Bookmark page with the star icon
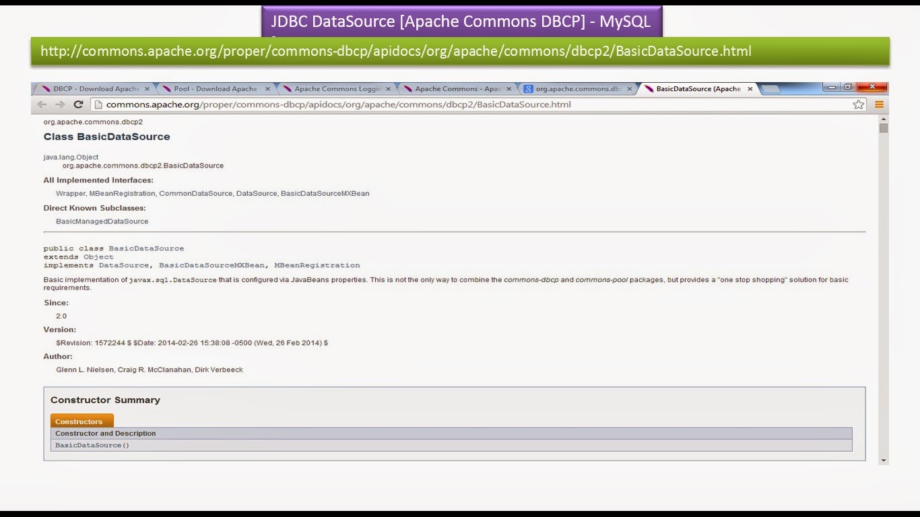Screen dimensions: 920x517 coord(858,104)
